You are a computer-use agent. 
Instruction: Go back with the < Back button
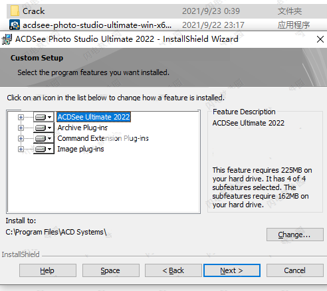point(173,270)
